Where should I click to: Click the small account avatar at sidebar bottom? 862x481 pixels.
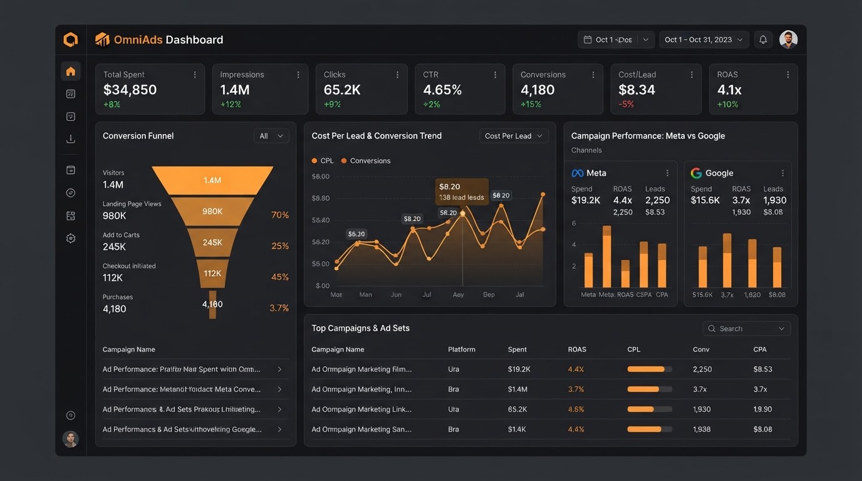click(71, 439)
